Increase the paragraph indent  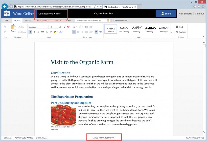[91, 27]
